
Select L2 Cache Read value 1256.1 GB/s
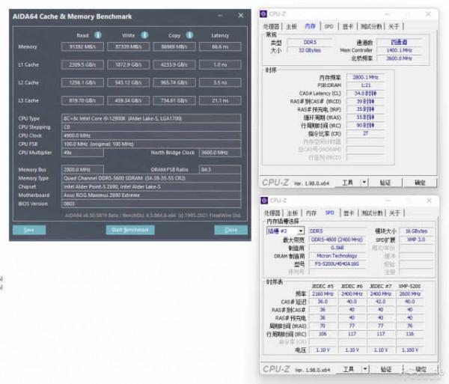click(82, 83)
